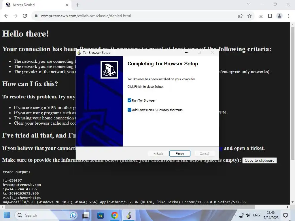Click ENG language indicator

(x=256, y=215)
